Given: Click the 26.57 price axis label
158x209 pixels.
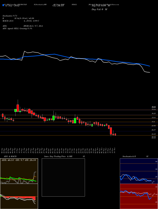Looking at the screenshot, I should tap(154, 130).
